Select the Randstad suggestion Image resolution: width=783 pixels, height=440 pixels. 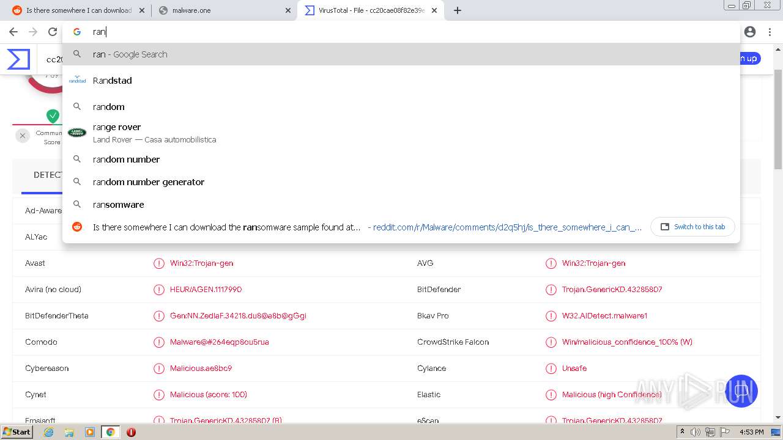(x=401, y=81)
